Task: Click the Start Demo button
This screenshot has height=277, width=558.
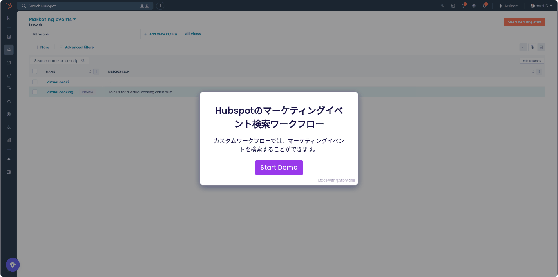Action: coord(279,168)
